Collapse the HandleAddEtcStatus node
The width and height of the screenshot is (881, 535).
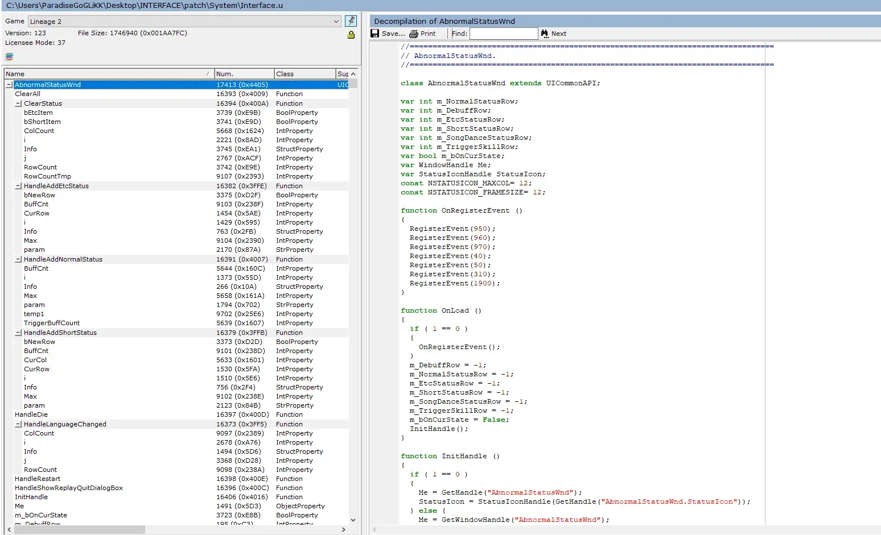18,186
